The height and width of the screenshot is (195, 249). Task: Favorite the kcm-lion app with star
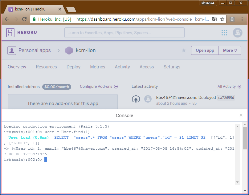pyautogui.click(x=184, y=50)
